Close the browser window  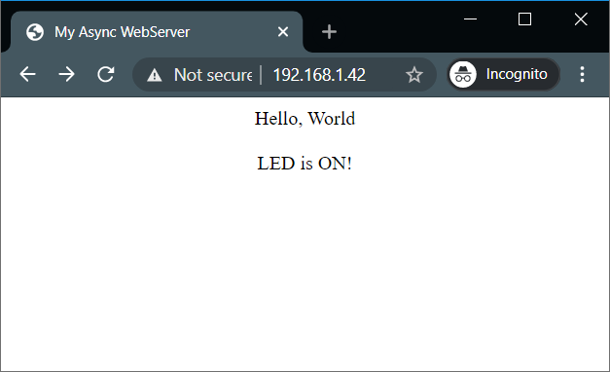click(x=581, y=19)
